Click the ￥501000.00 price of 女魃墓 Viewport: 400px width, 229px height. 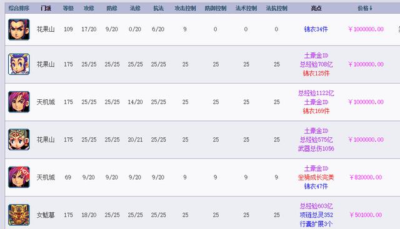pos(366,215)
